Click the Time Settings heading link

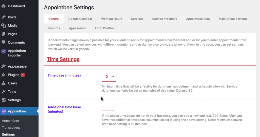63,59
